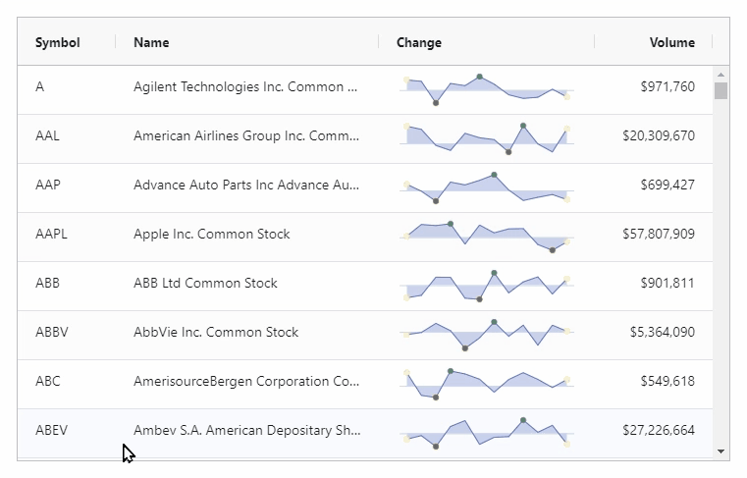Screen dimensions: 747x478
Task: Select the ABC symbol cell
Action: click(x=47, y=382)
